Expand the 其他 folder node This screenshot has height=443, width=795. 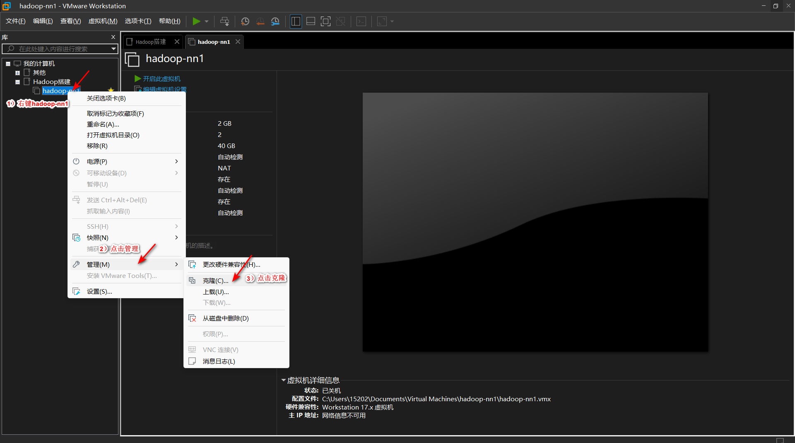pos(17,73)
